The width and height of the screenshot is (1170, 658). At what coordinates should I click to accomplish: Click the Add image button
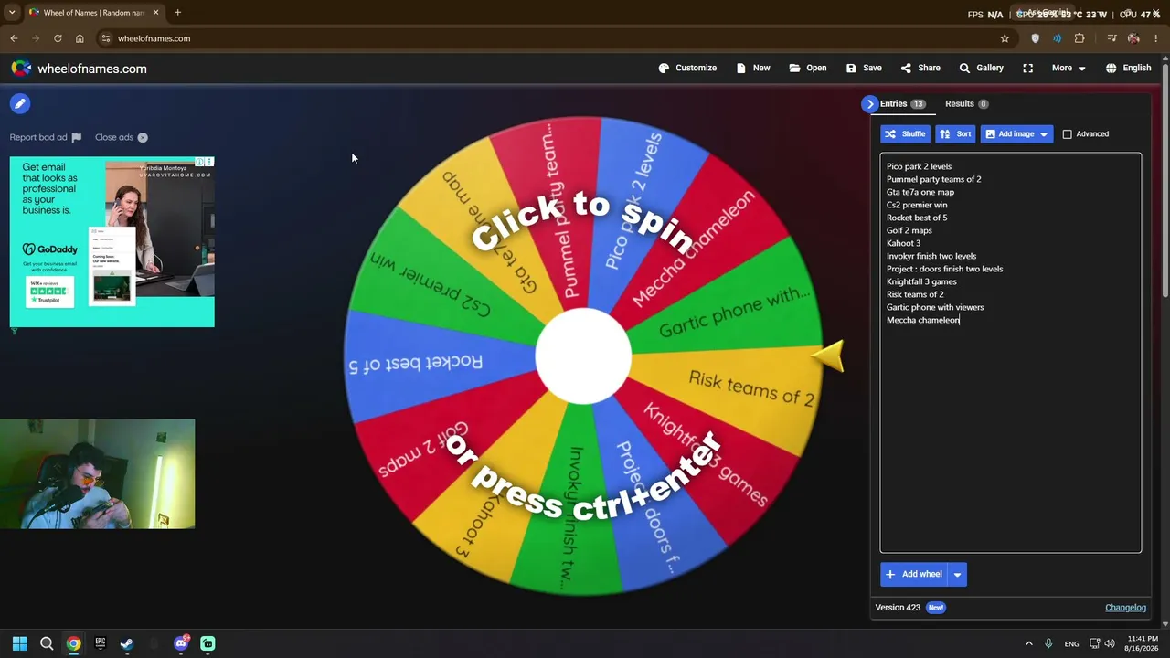pos(1016,134)
